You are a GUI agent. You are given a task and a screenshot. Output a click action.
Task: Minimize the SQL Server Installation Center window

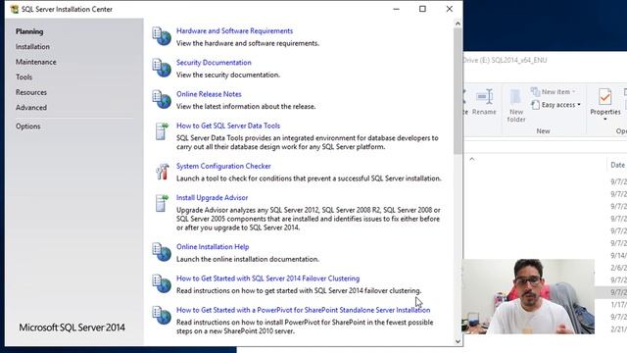click(396, 9)
